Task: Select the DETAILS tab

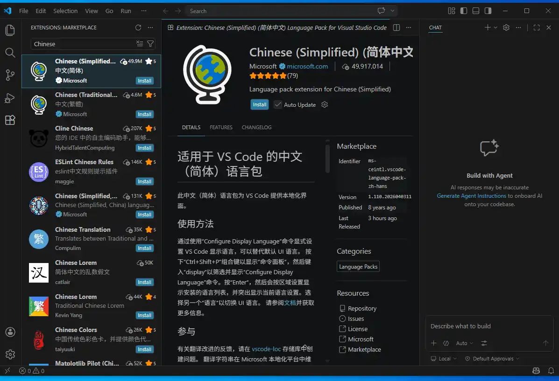Action: tap(191, 127)
